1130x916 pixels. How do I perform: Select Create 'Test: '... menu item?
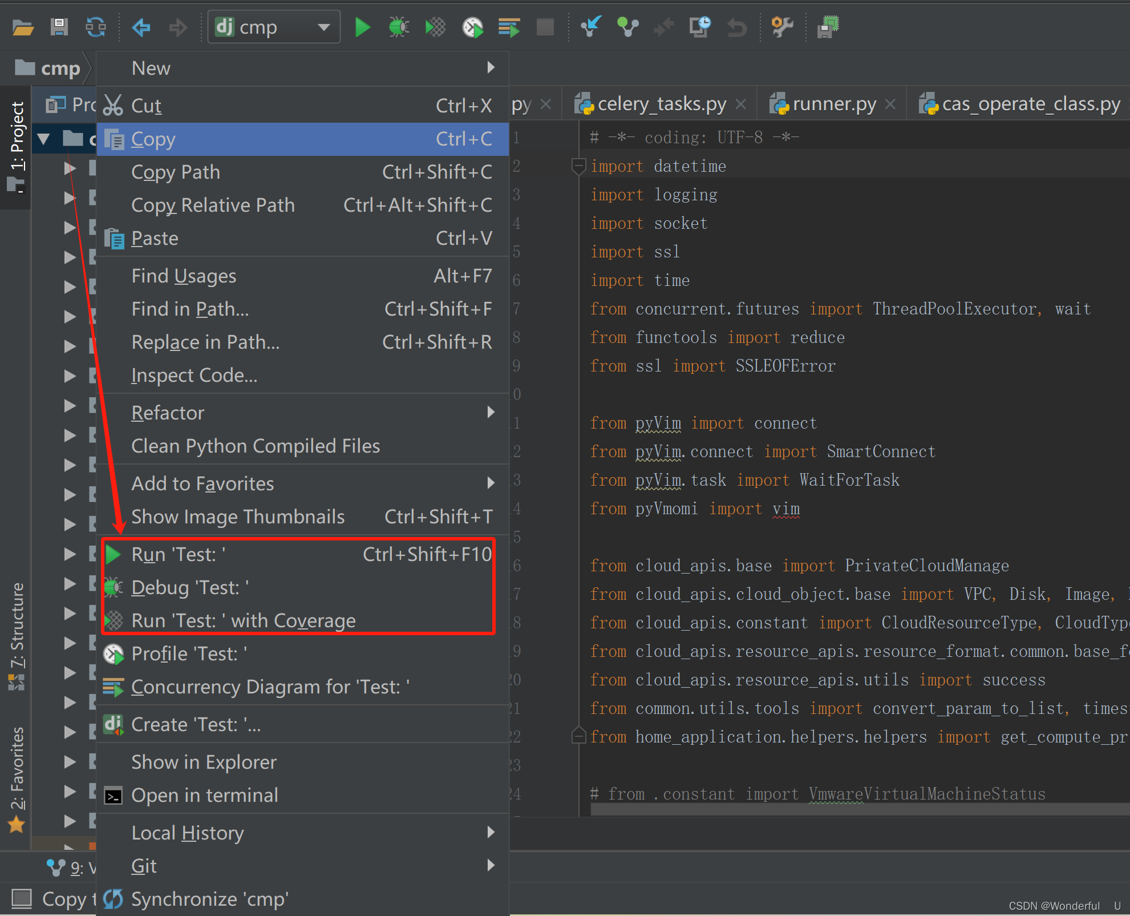point(303,725)
